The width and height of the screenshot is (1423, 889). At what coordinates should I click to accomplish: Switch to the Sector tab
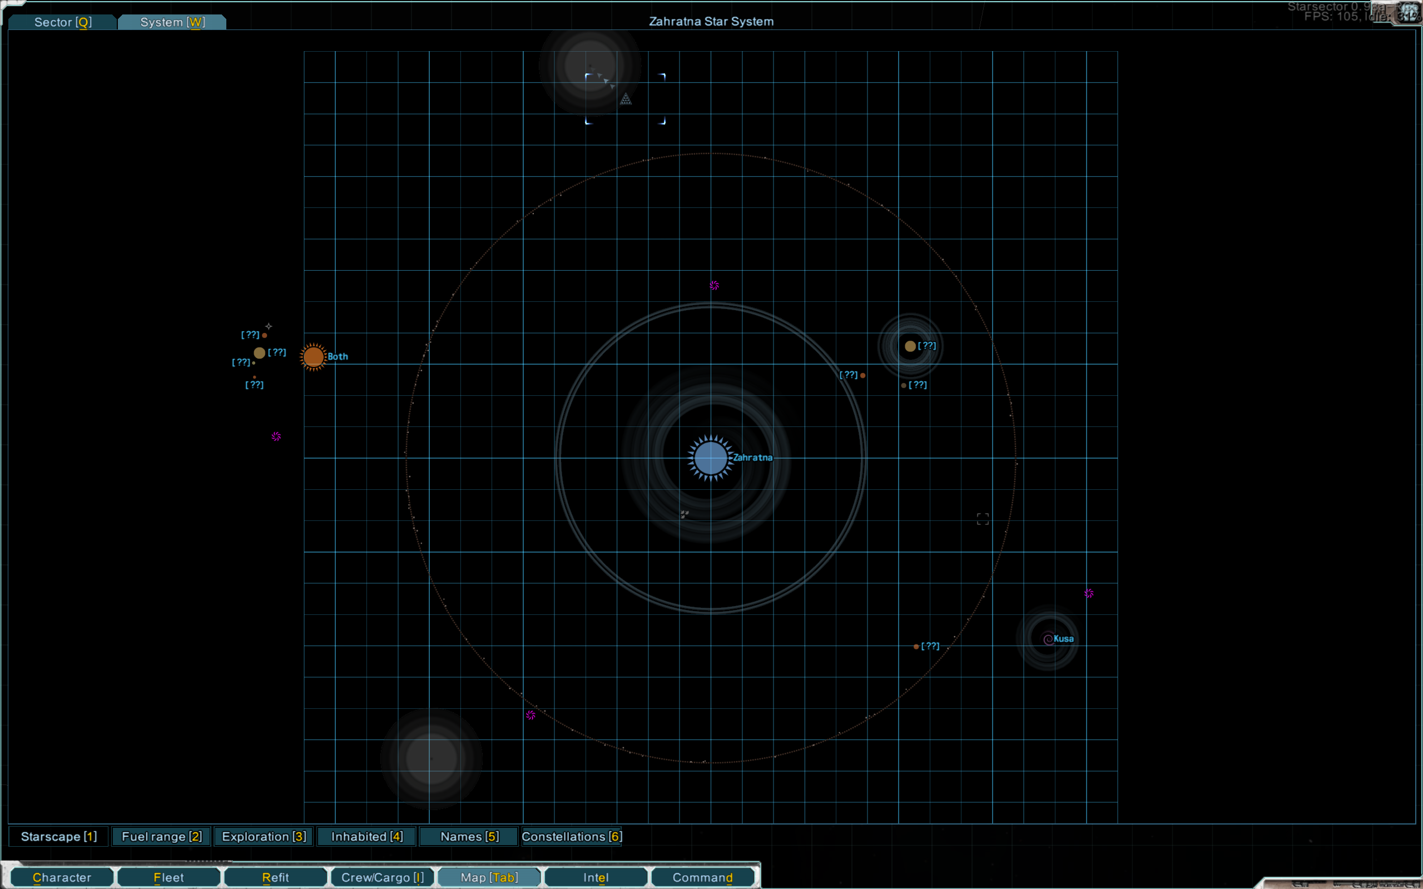click(63, 22)
